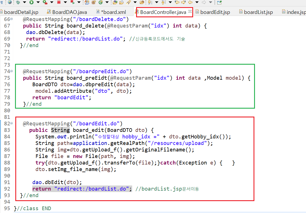Click the greyed Forward navigation arrow
Viewport: 306px width, 213px height.
coord(204,2)
